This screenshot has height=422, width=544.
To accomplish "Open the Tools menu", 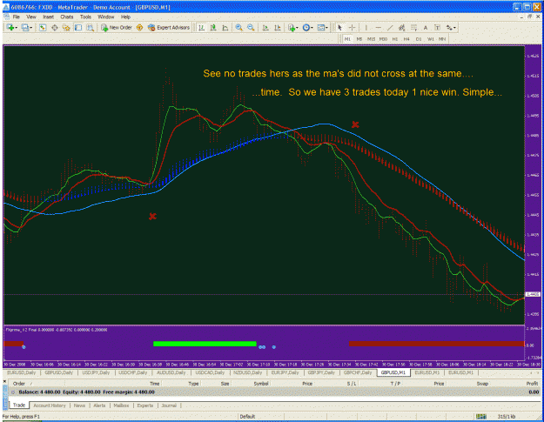I will [85, 17].
